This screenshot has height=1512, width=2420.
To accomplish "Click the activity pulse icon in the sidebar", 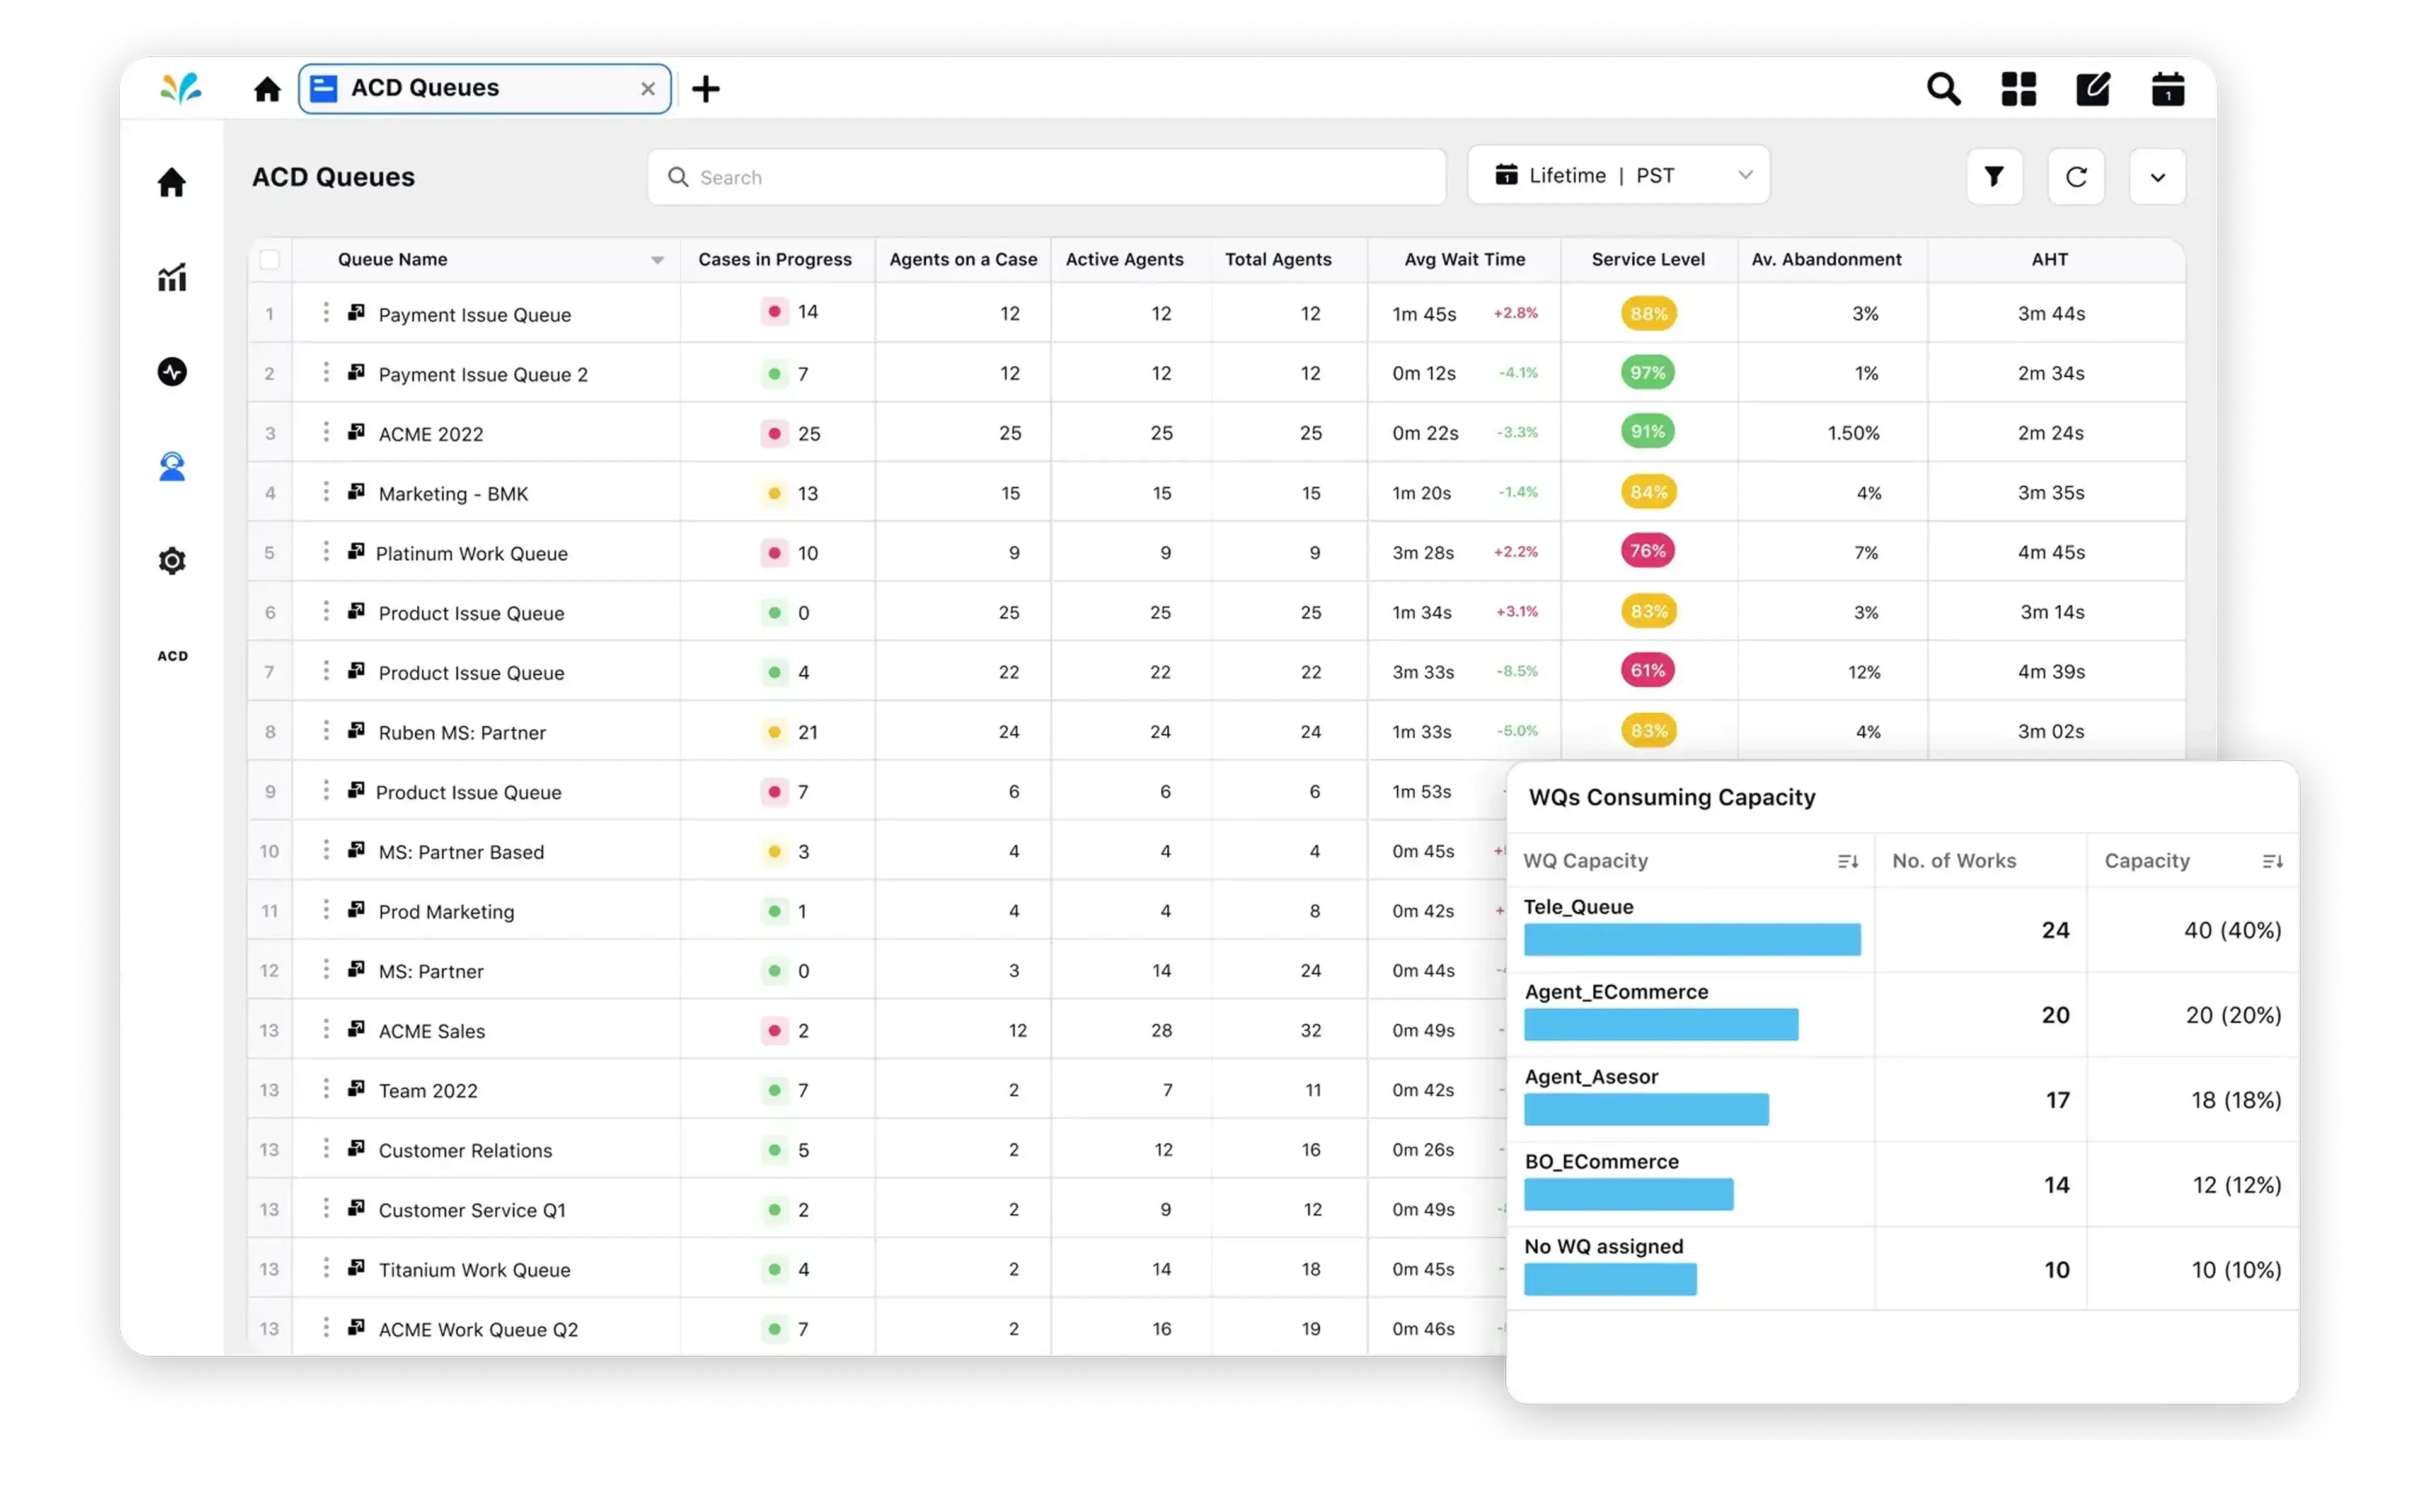I will coord(172,371).
